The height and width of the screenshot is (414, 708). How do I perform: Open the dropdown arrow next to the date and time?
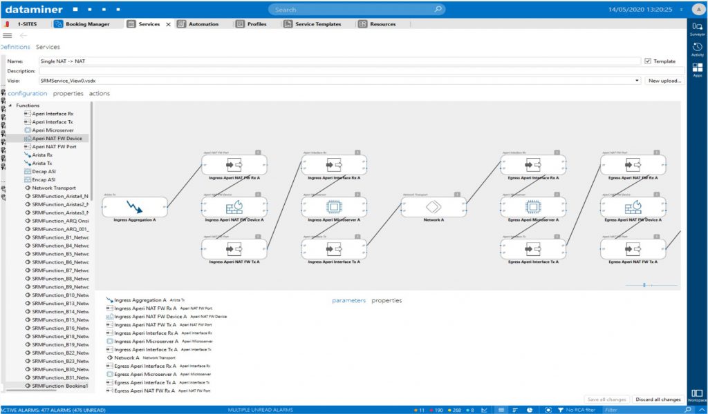(682, 10)
